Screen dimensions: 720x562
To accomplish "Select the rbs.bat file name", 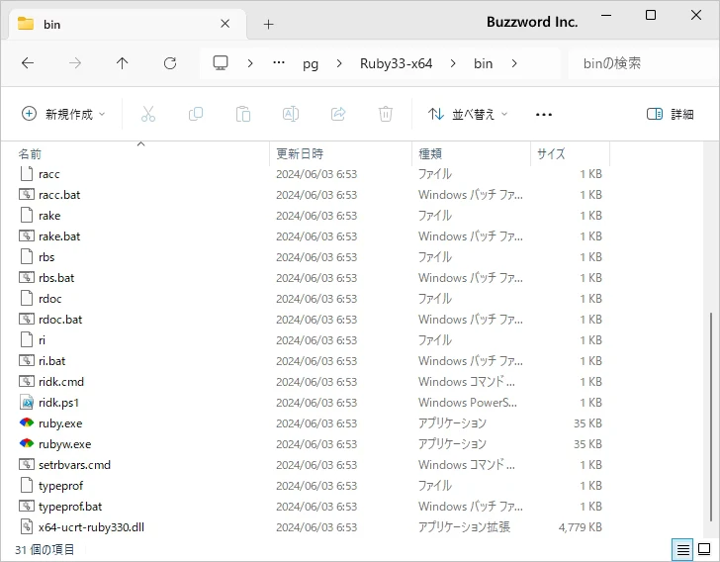I will coord(56,278).
